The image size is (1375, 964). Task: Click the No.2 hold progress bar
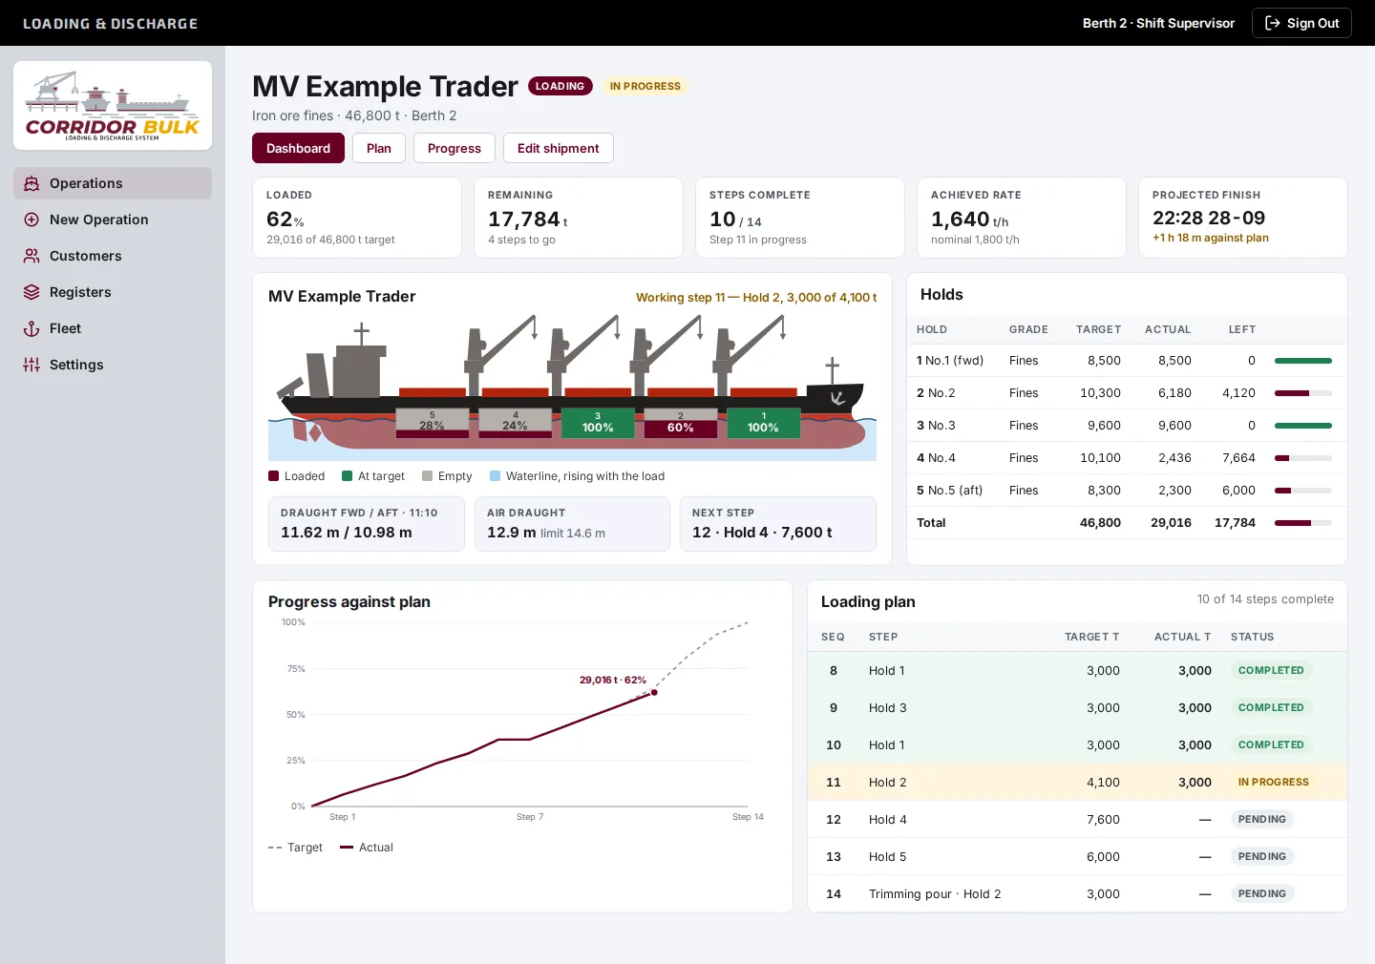(1303, 393)
